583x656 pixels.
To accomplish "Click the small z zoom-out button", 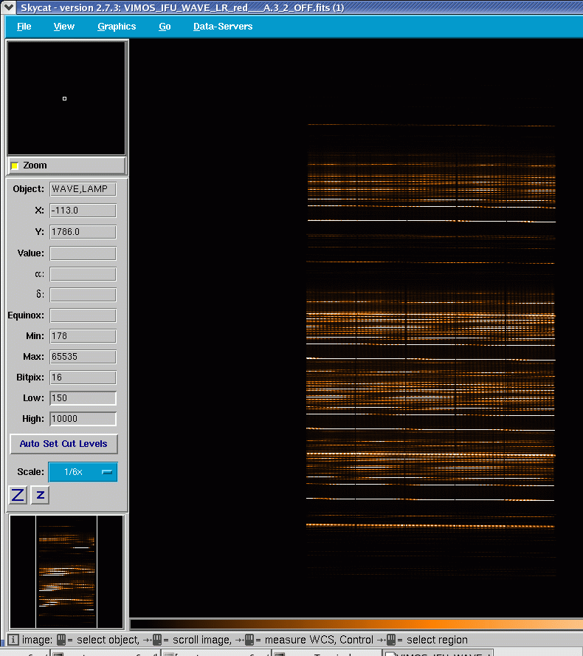I will [40, 496].
